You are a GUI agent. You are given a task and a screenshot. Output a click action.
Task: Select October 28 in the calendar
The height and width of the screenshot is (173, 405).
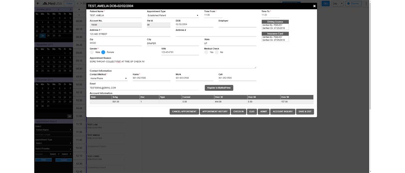(42, 36)
